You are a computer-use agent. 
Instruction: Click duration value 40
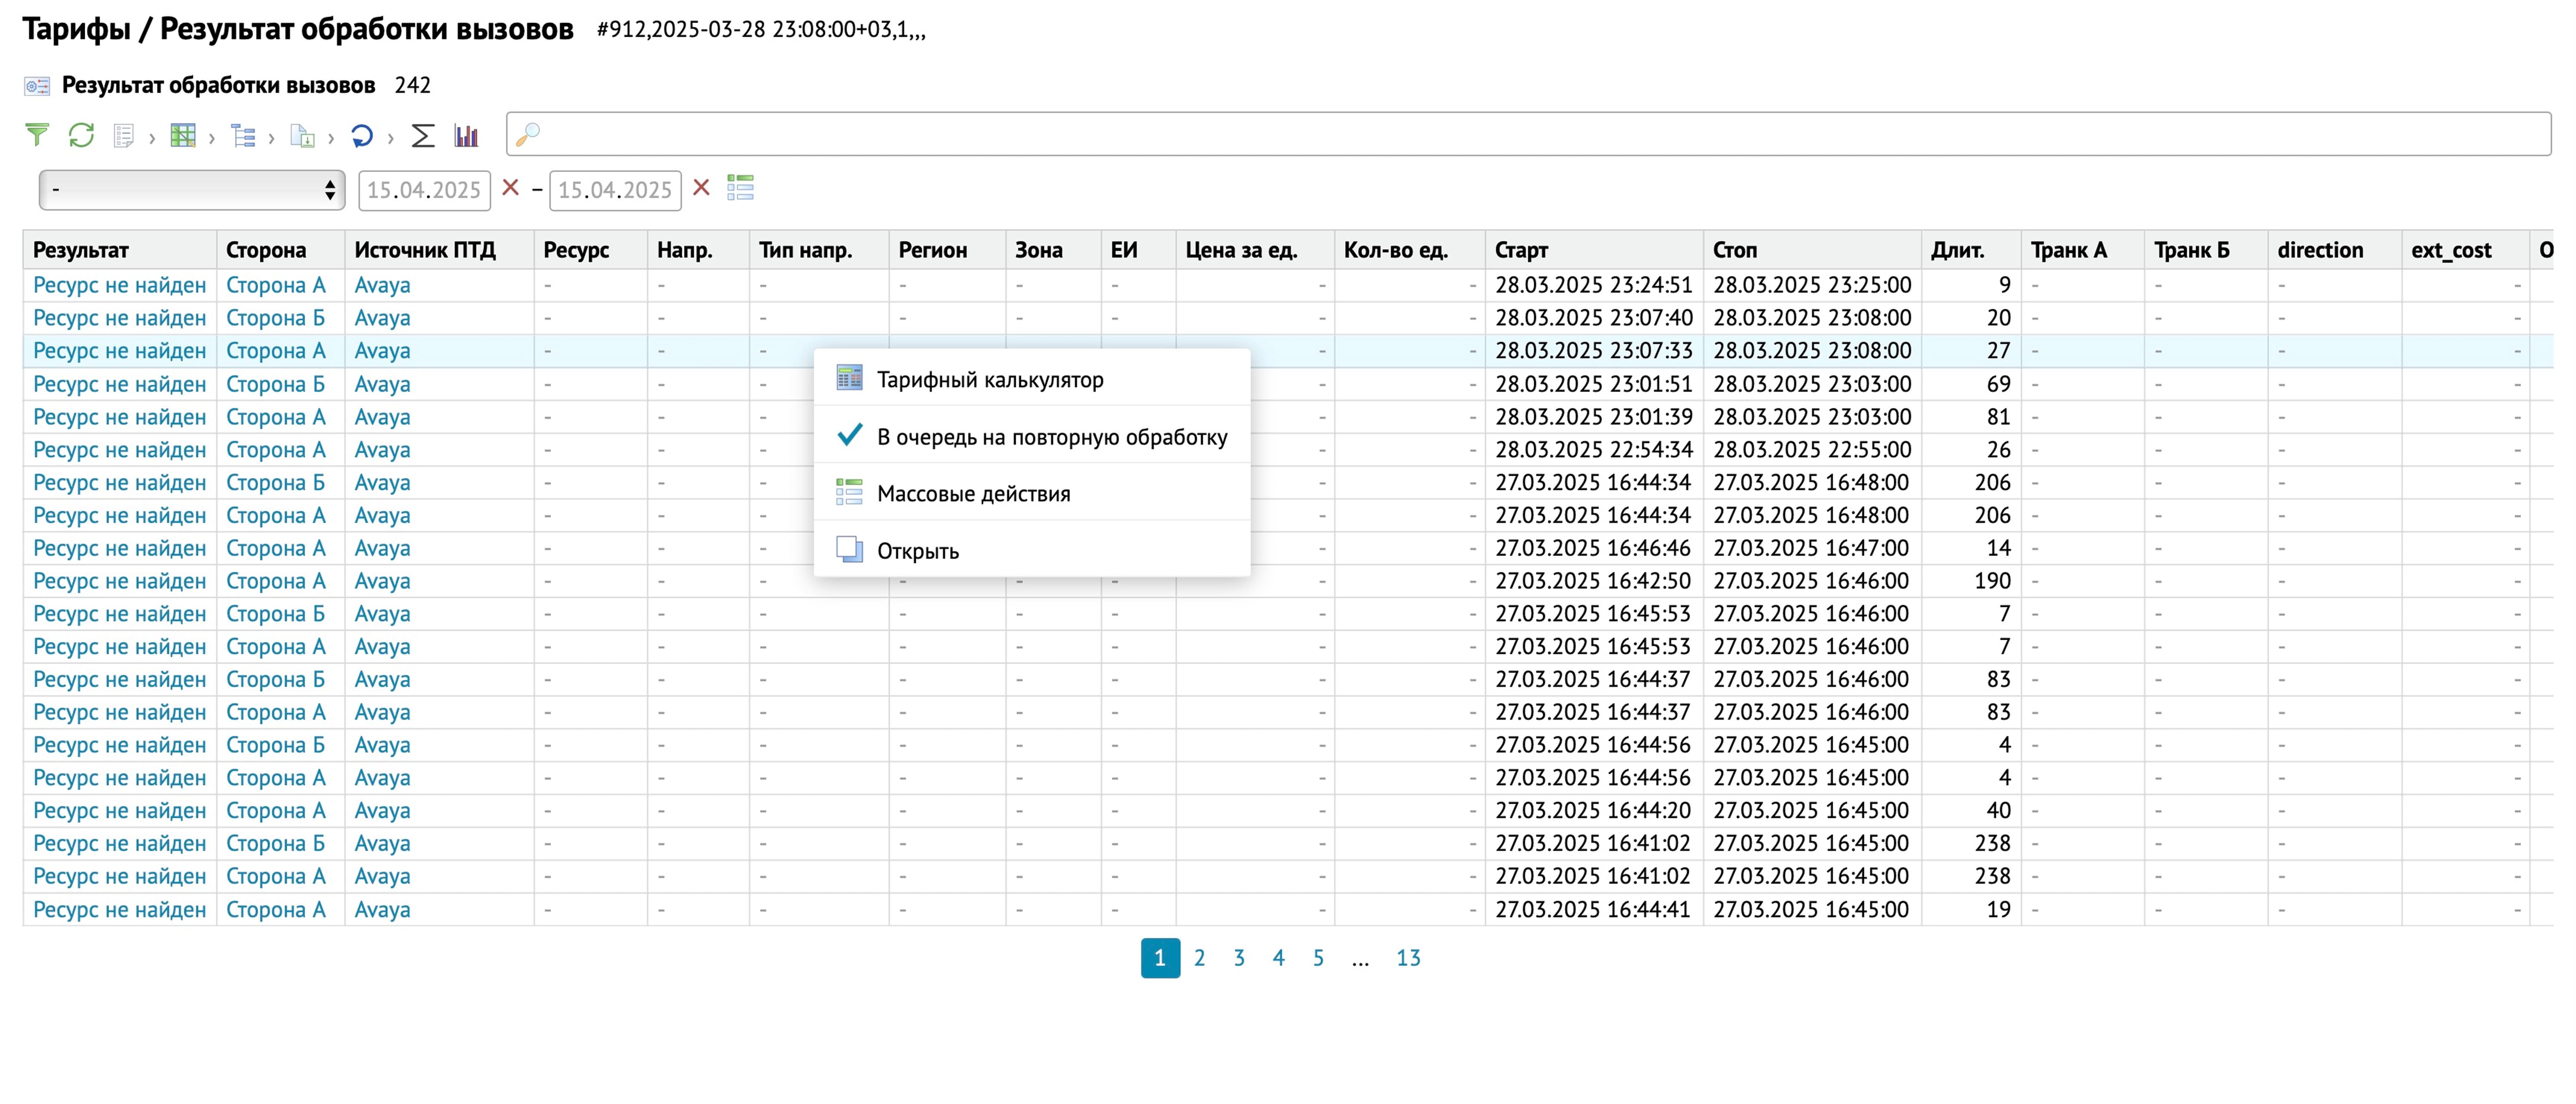click(x=1998, y=811)
